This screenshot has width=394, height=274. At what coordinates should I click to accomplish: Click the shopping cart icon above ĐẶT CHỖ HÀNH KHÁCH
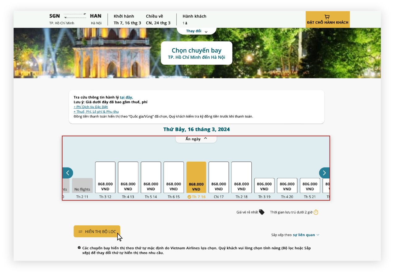327,17
